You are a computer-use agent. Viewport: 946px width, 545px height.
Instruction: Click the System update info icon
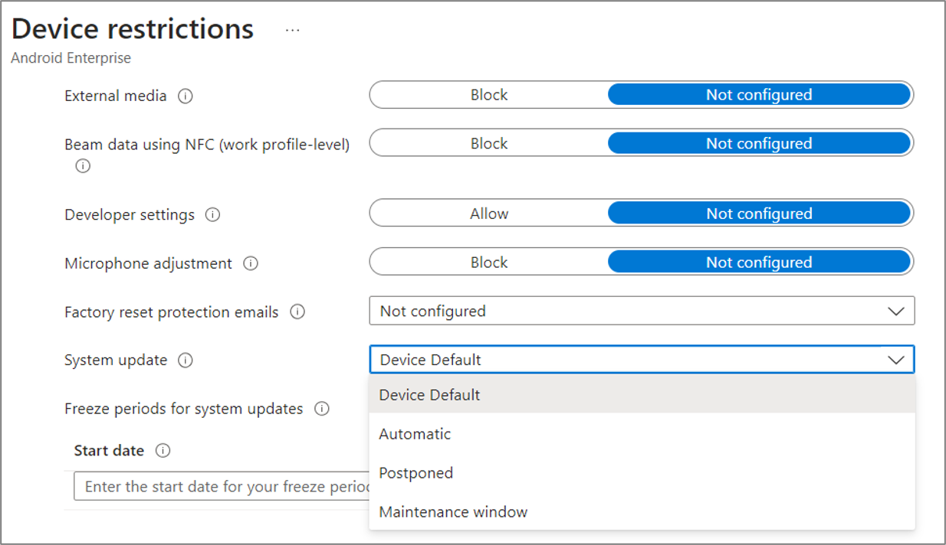[x=186, y=360]
